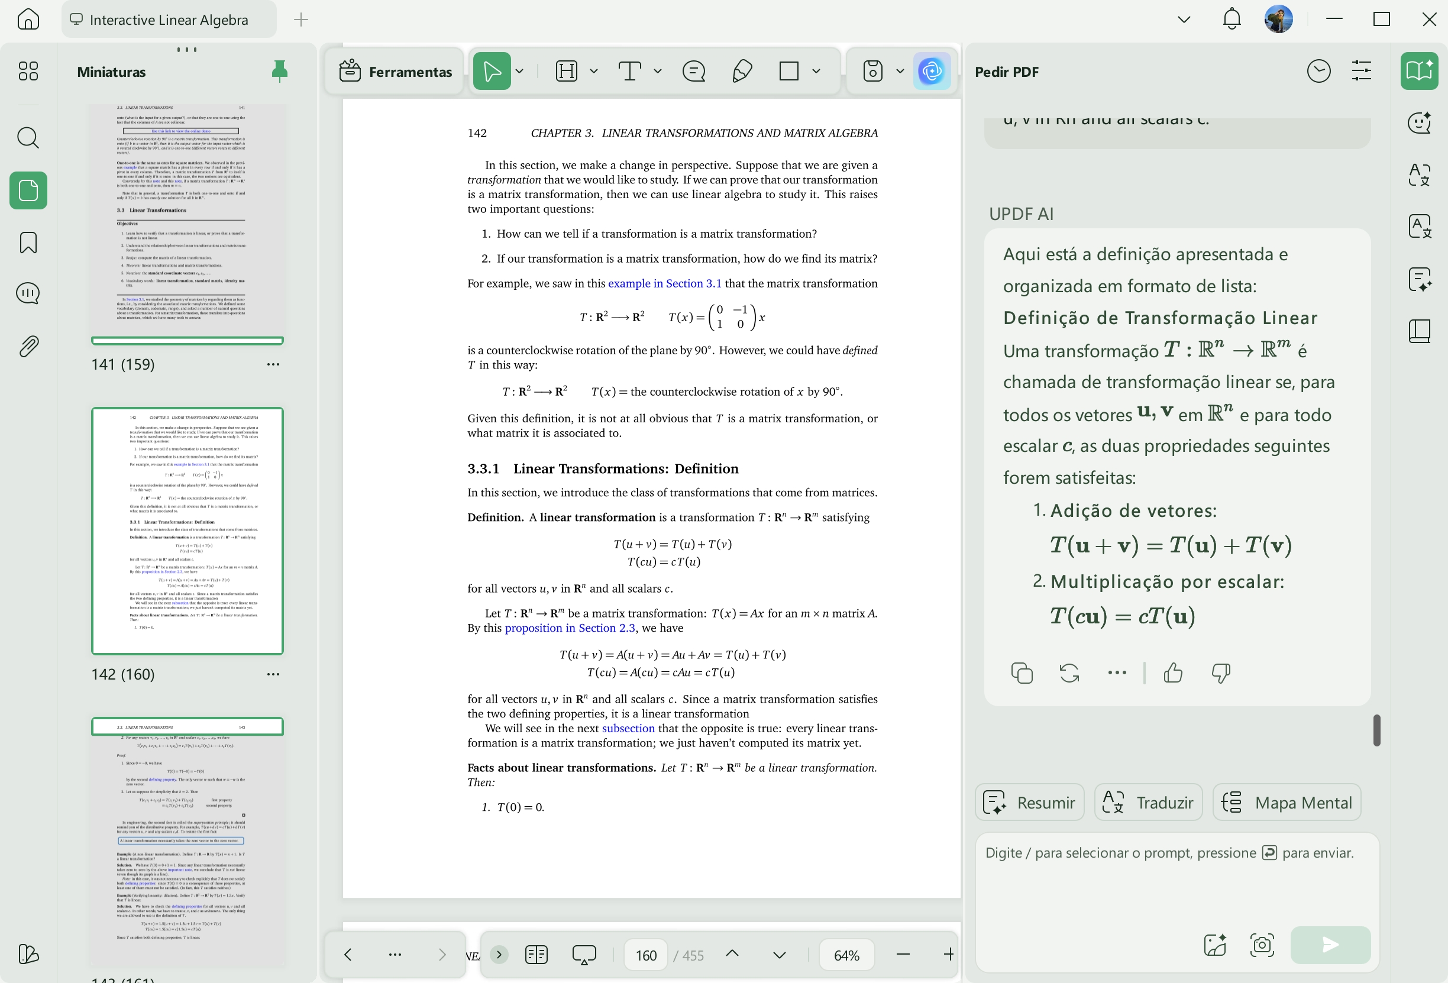This screenshot has width=1448, height=983.
Task: Click the Mapa Mental button
Action: click(1287, 803)
